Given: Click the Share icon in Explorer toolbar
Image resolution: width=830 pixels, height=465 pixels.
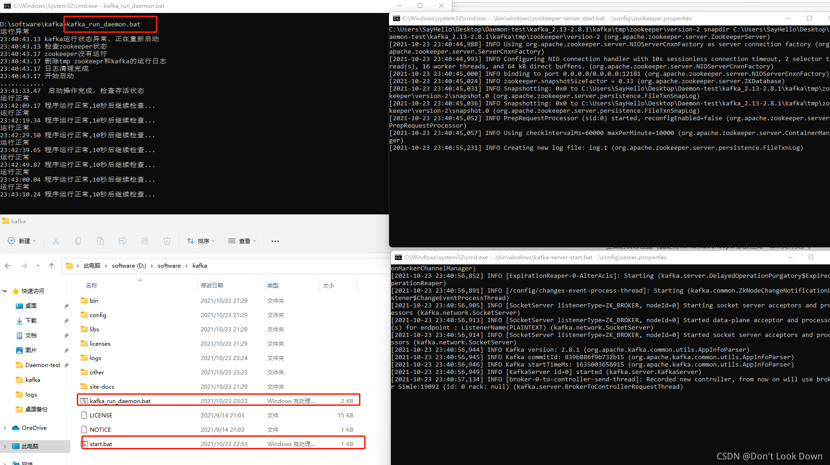Looking at the screenshot, I should 145,241.
